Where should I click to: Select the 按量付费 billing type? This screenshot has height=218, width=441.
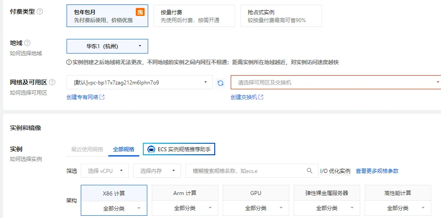coord(194,15)
